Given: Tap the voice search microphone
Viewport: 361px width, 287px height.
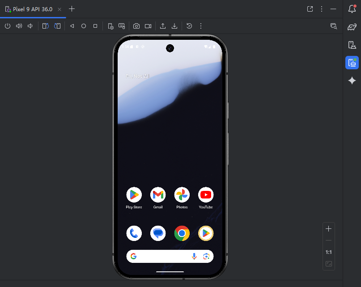Looking at the screenshot, I should 194,256.
